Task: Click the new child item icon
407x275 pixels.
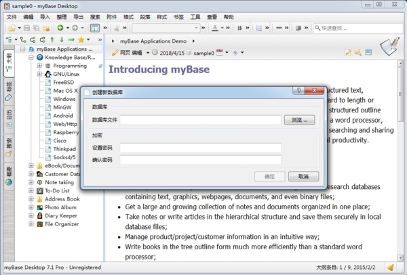Action: tap(23, 40)
